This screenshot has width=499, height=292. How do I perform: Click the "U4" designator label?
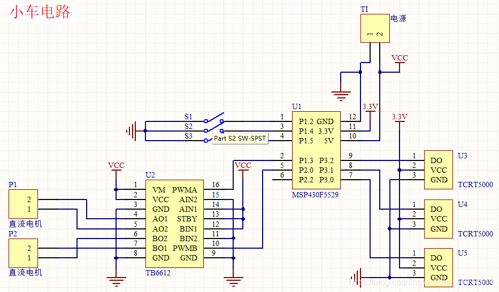(x=463, y=204)
